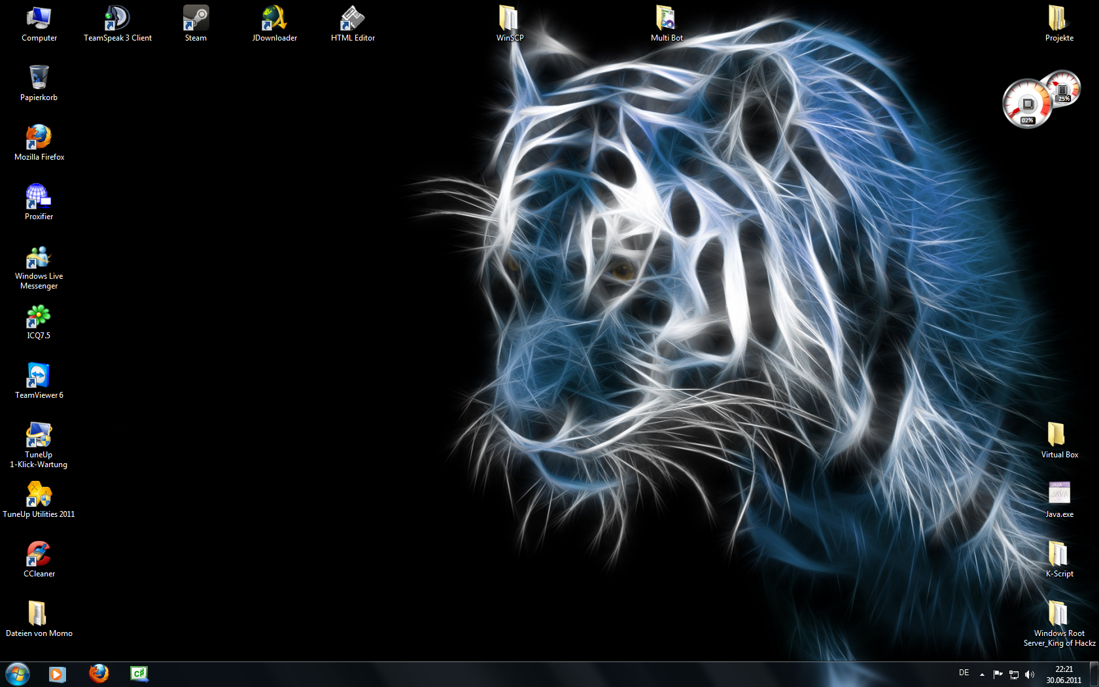Select the CCleaner shortcut

pos(39,560)
